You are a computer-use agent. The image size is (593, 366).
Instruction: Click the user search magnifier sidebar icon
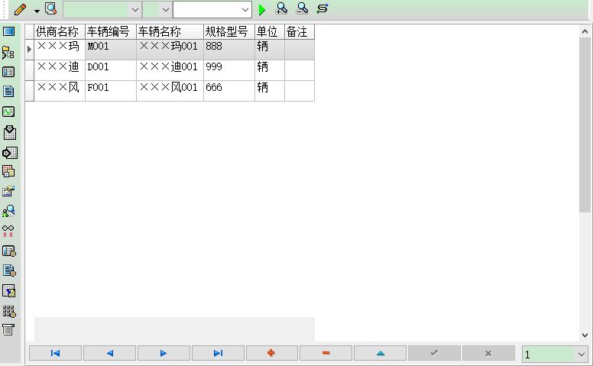[8, 211]
